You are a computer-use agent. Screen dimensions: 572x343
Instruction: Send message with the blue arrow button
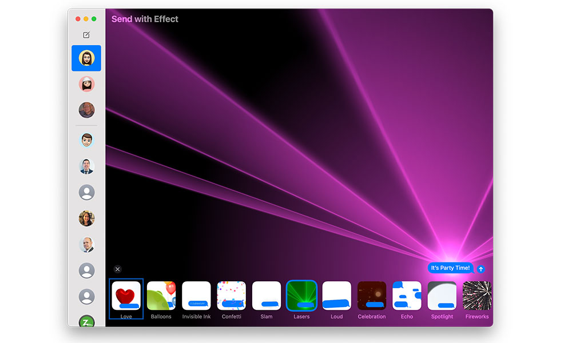point(481,269)
